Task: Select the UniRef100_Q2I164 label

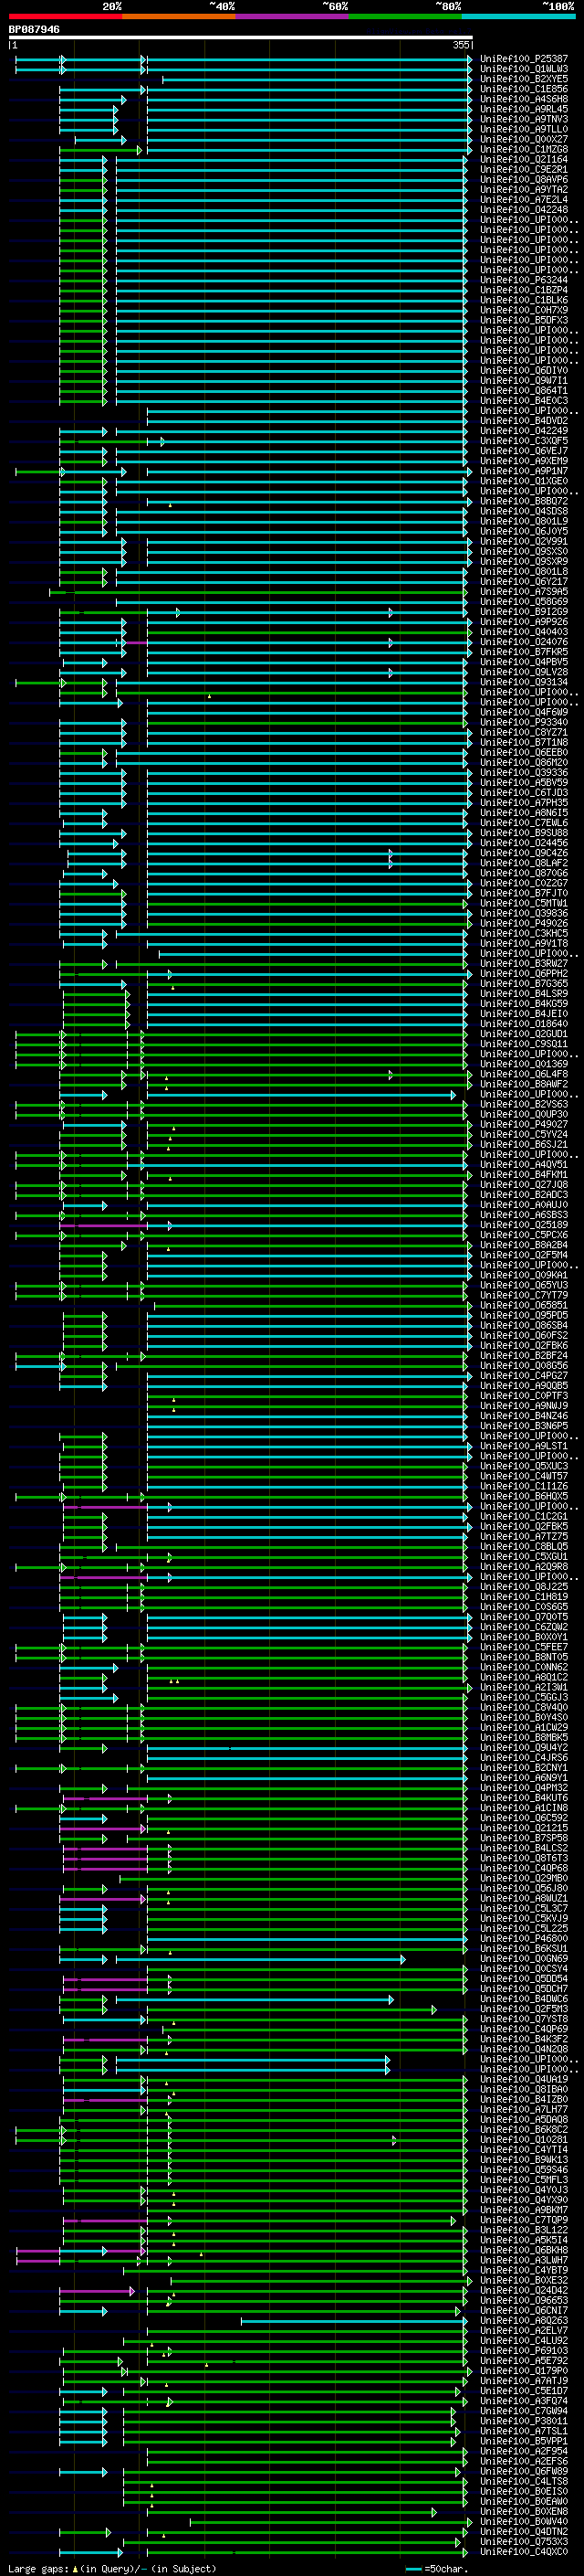Action: pos(524,159)
